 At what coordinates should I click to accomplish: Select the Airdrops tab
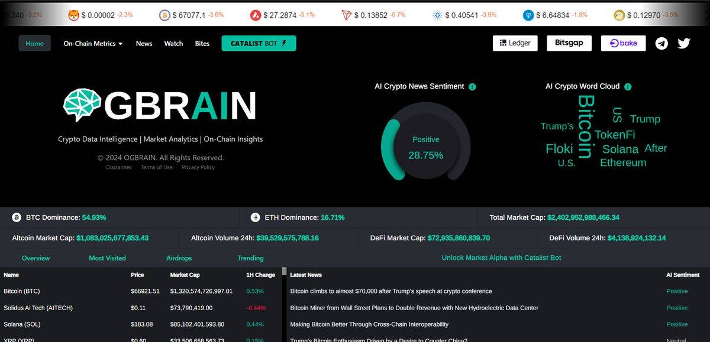pos(179,258)
